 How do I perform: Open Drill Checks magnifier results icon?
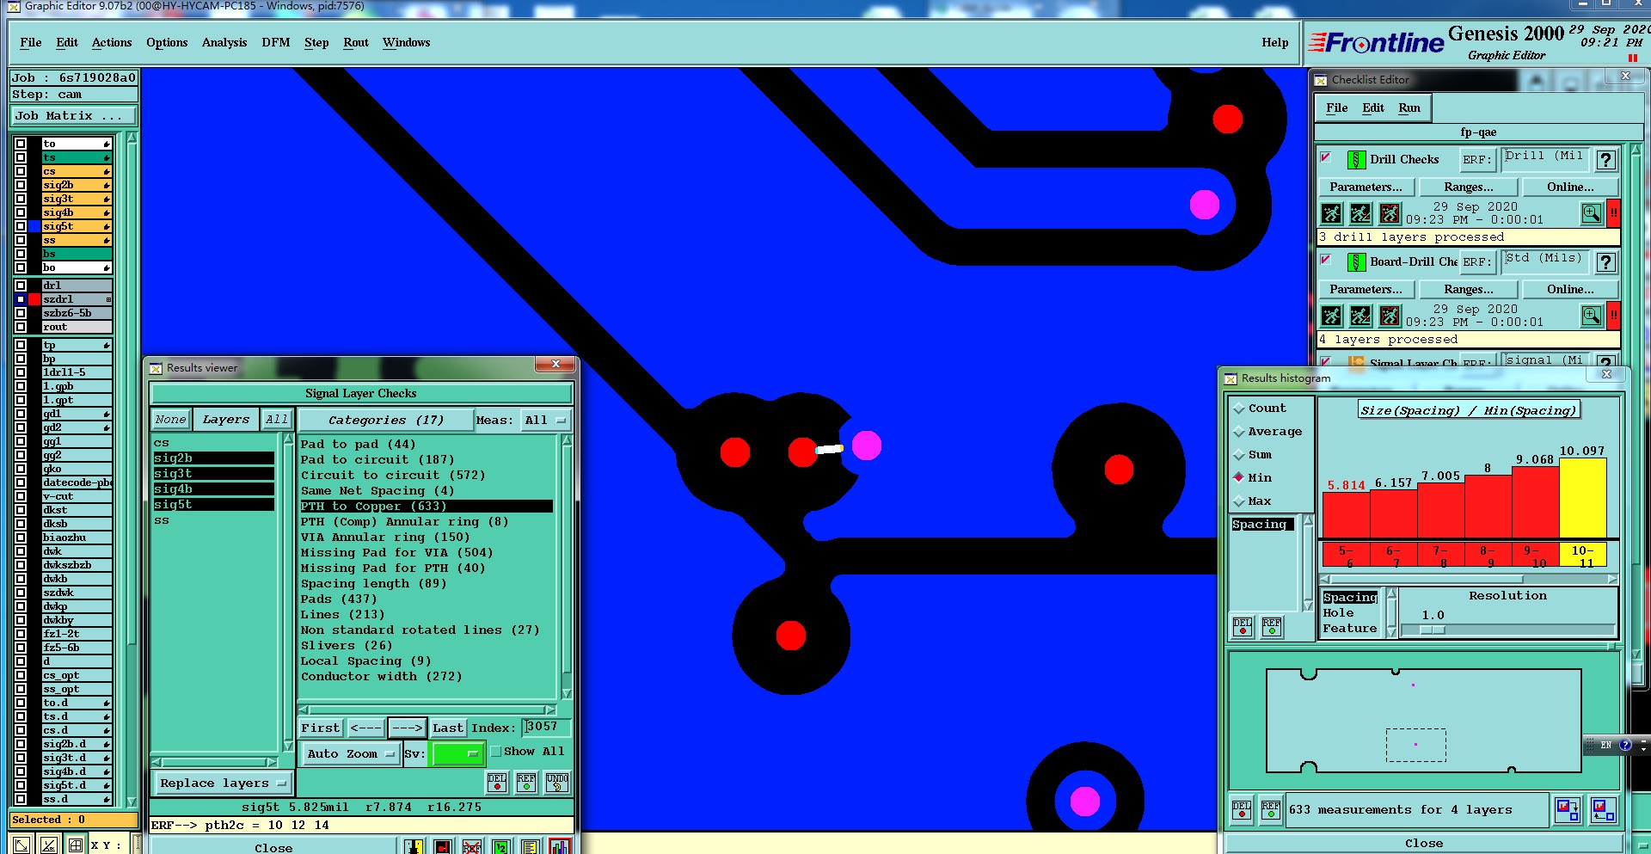[x=1592, y=213]
